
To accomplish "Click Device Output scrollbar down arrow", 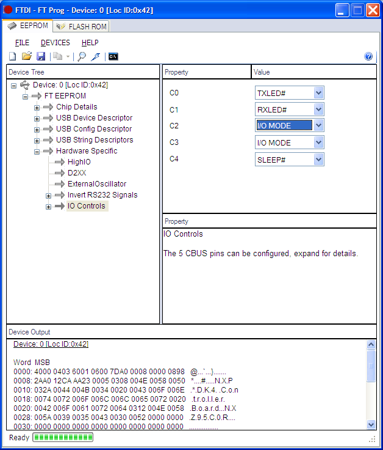I will point(371,424).
